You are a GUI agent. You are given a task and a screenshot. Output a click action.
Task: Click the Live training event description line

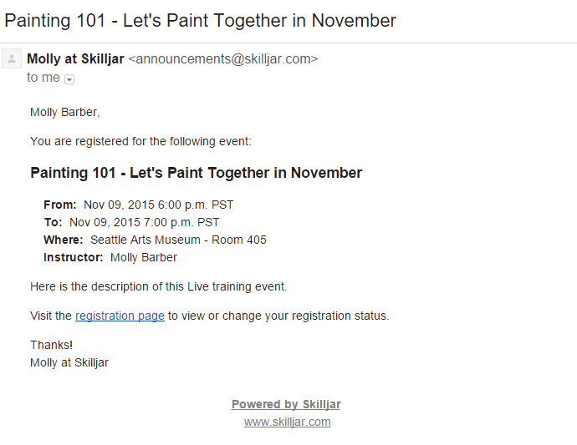click(x=158, y=286)
